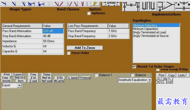
Task: Select the distributed U-shaped line implementation icon
Action: point(149,6)
